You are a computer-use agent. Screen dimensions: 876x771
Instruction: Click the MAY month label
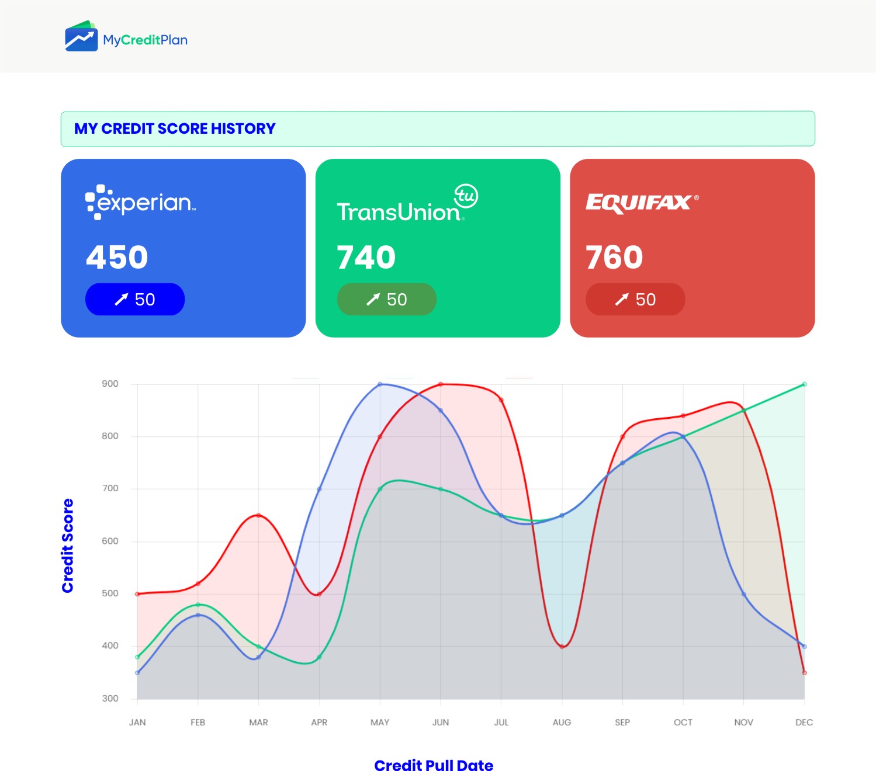point(380,723)
